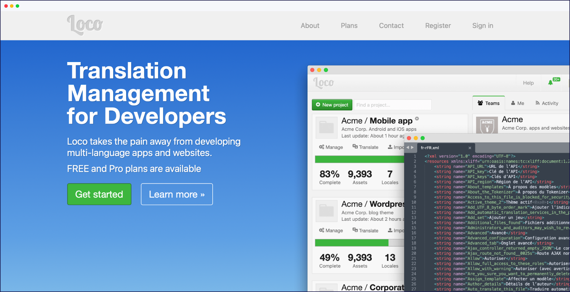The height and width of the screenshot is (292, 570).
Task: Open the Activity tab
Action: point(547,103)
